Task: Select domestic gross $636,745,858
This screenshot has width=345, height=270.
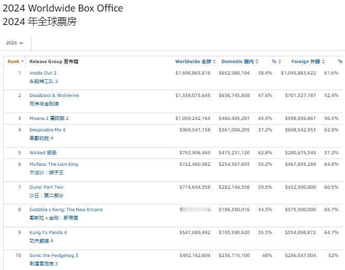Action: click(234, 95)
